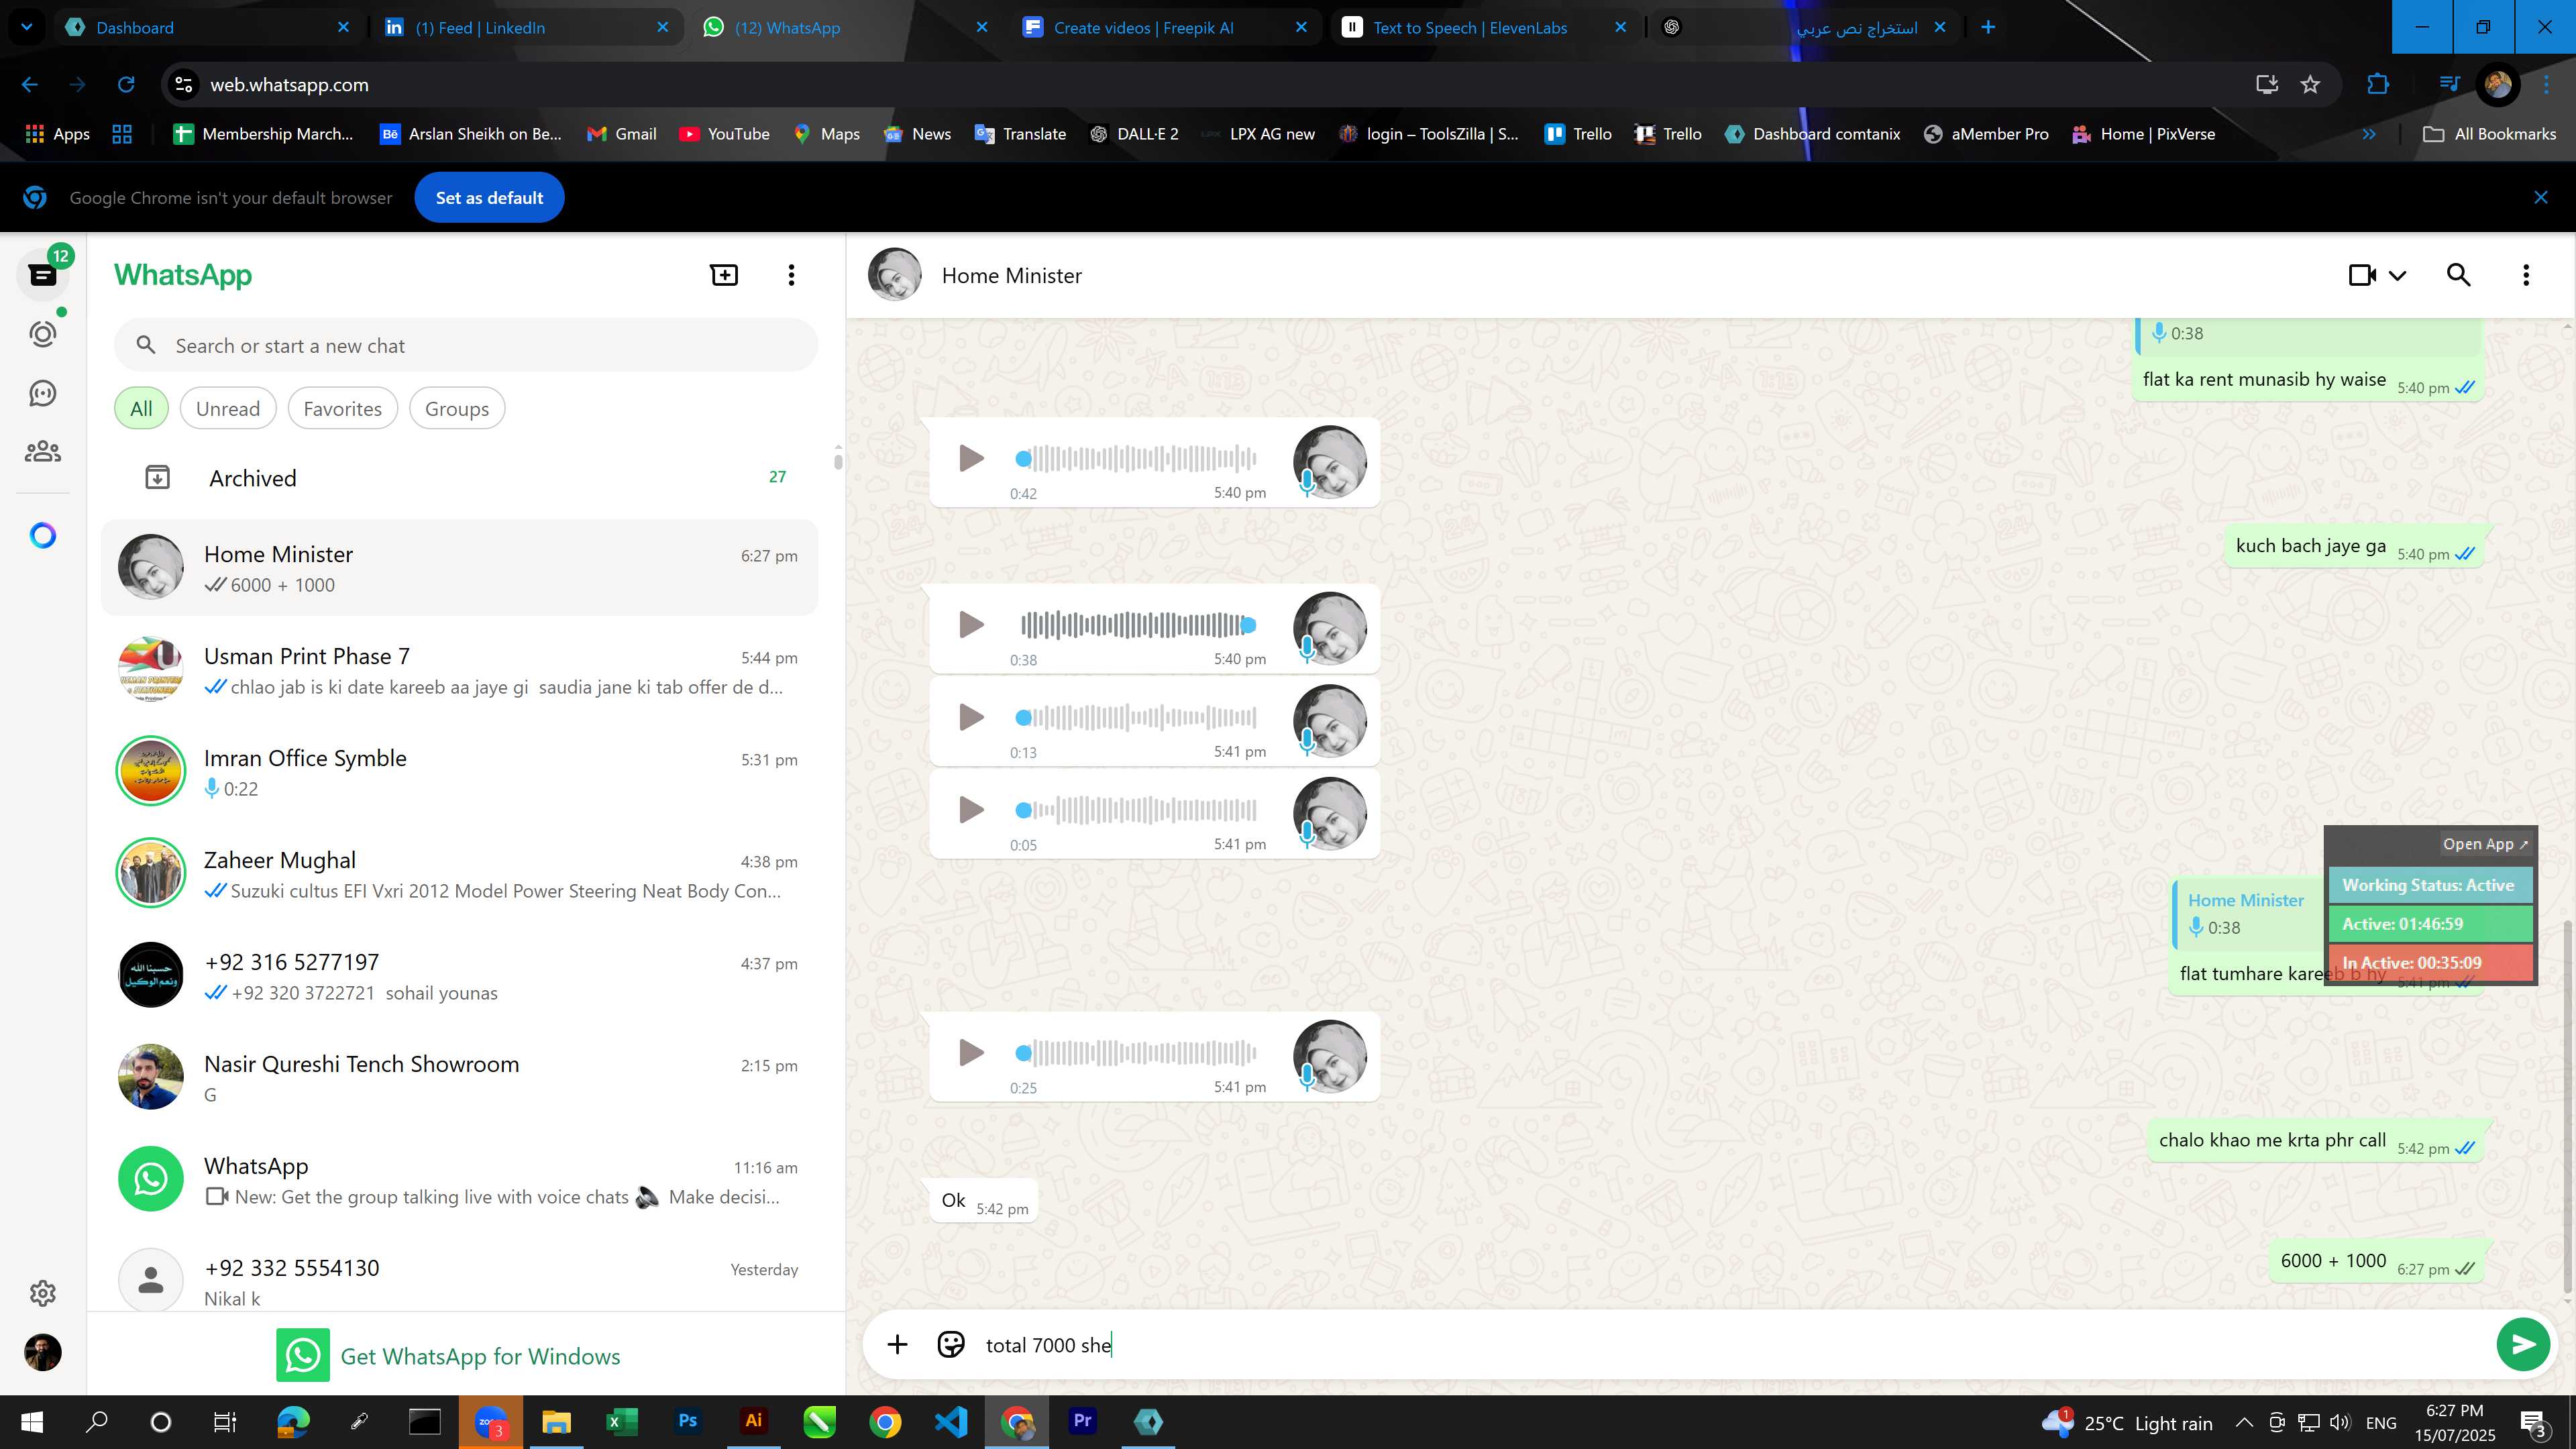Viewport: 2576px width, 1449px height.
Task: Seek in the 0:13 voice message waveform
Action: [x=1136, y=717]
